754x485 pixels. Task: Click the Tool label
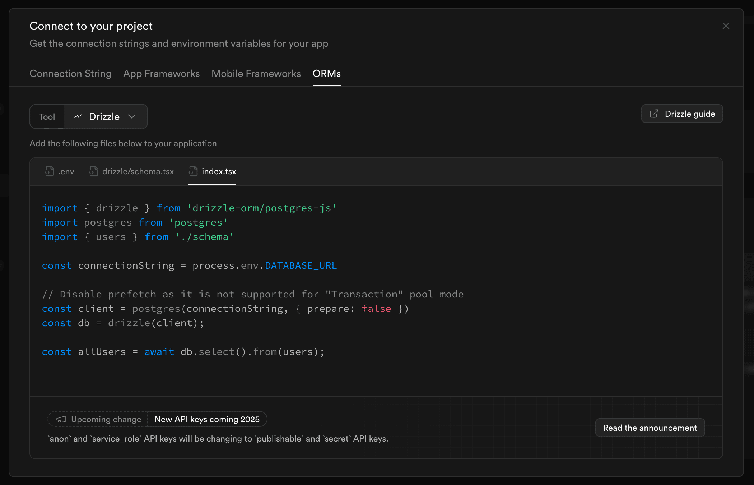[x=47, y=116]
